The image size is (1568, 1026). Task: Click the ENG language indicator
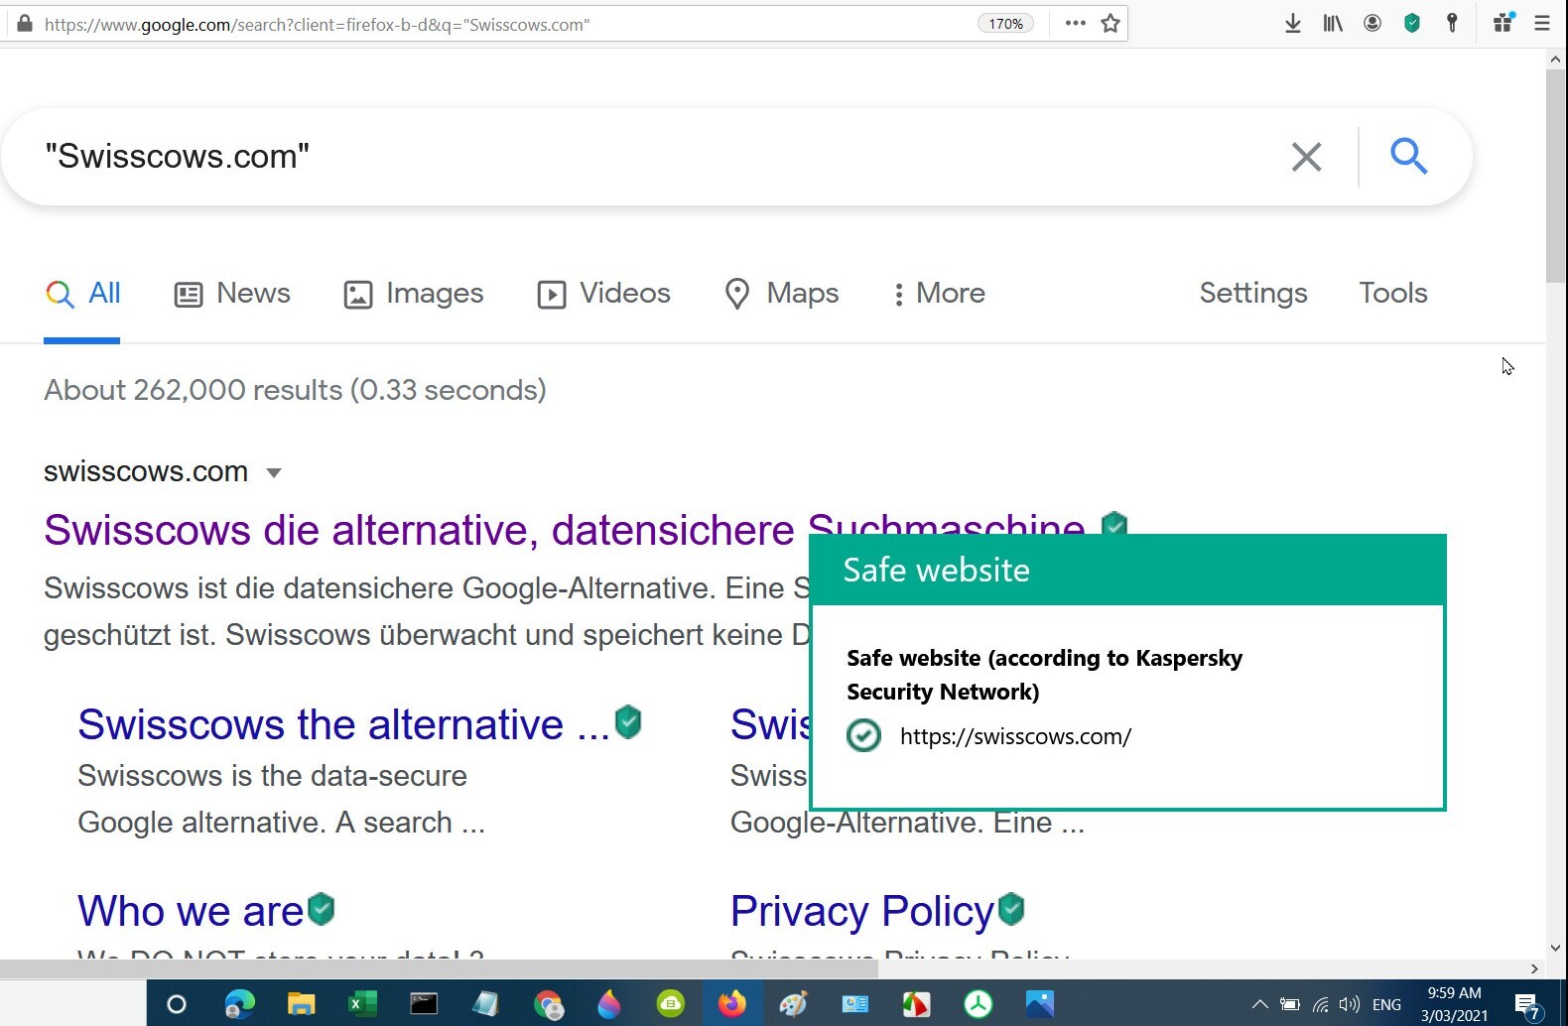click(x=1386, y=1004)
